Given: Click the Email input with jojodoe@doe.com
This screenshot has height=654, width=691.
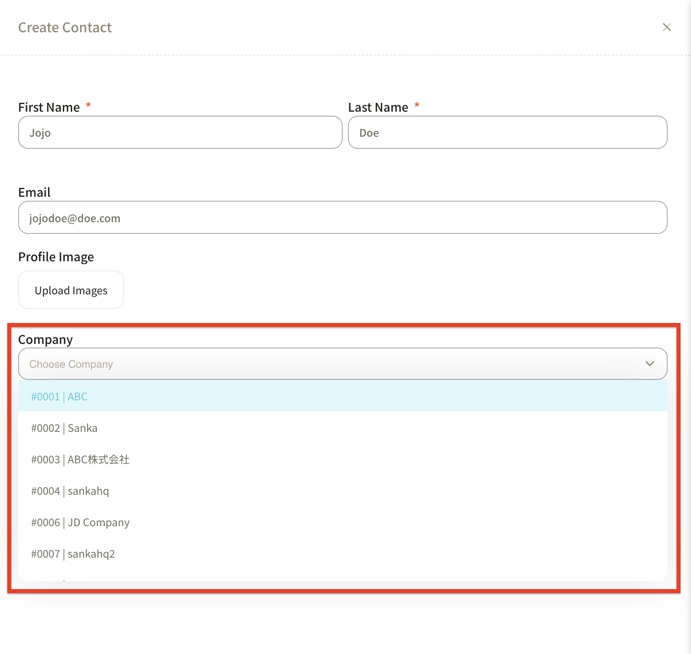Looking at the screenshot, I should click(x=342, y=218).
